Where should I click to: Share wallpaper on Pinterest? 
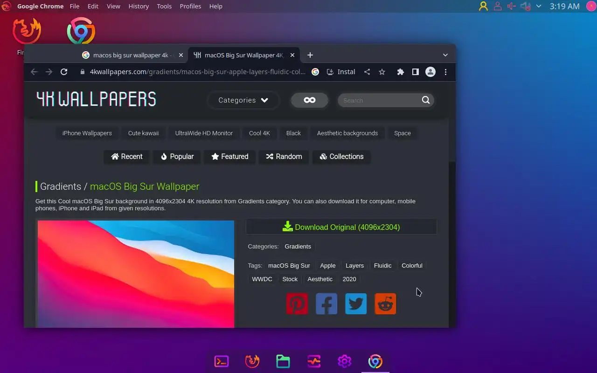point(297,304)
